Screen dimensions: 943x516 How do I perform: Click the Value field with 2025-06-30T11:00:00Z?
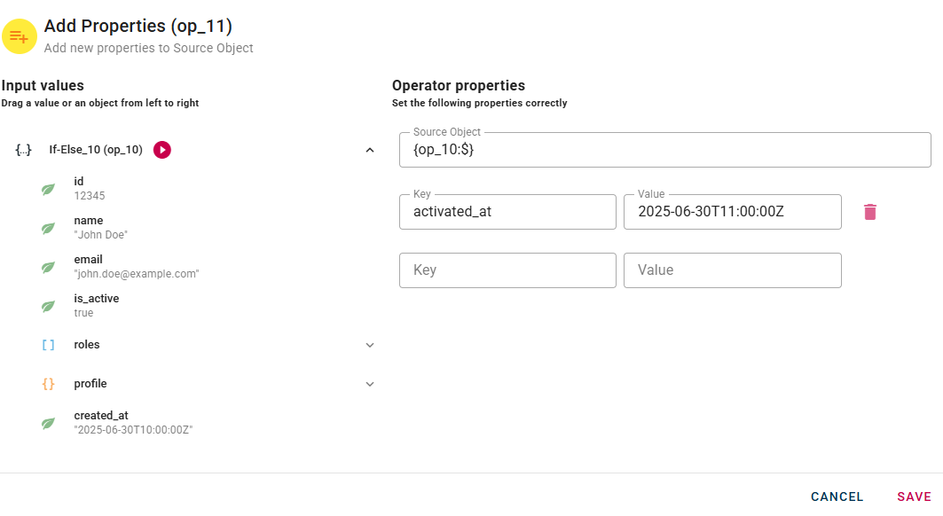click(x=732, y=213)
